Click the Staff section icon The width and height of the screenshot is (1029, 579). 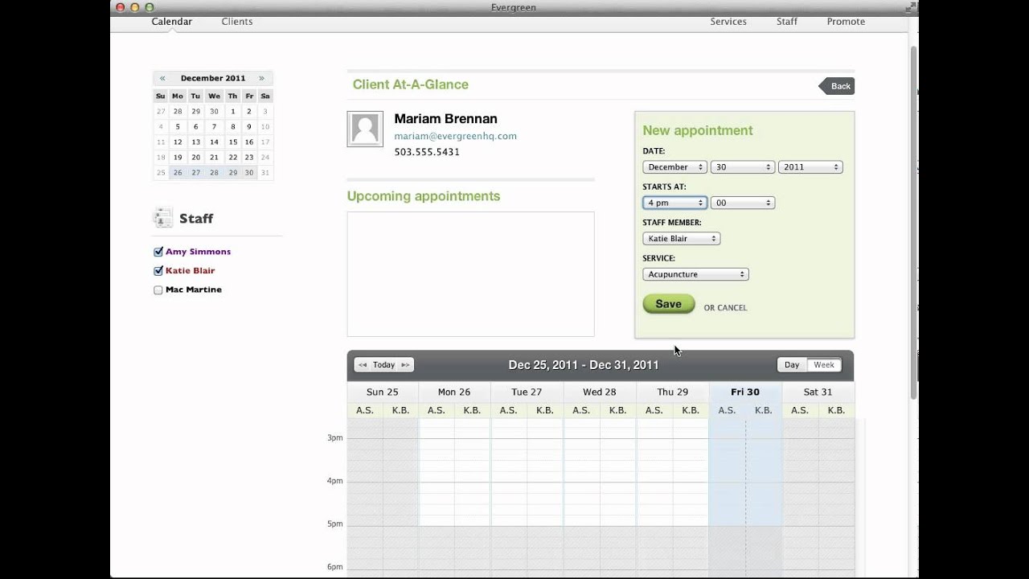[163, 217]
